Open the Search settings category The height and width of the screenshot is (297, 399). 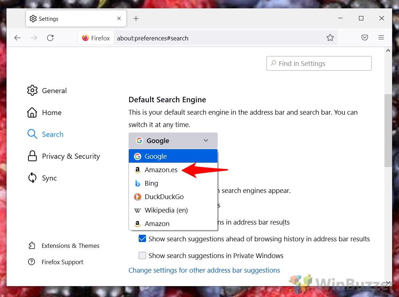pos(45,134)
